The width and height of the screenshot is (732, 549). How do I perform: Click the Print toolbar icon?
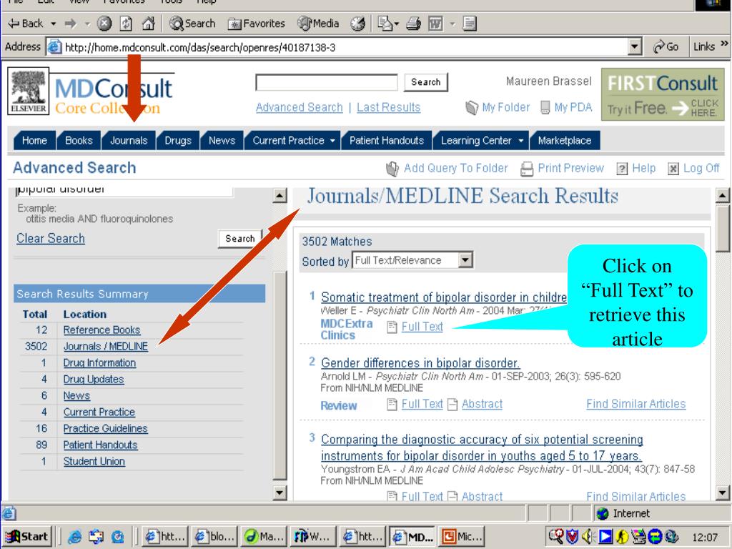point(413,24)
